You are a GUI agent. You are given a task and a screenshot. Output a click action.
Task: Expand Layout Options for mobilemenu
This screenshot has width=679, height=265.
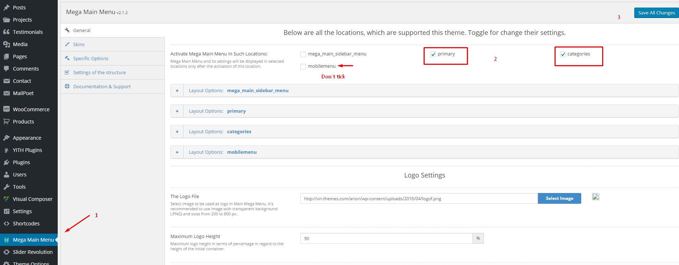coord(177,152)
